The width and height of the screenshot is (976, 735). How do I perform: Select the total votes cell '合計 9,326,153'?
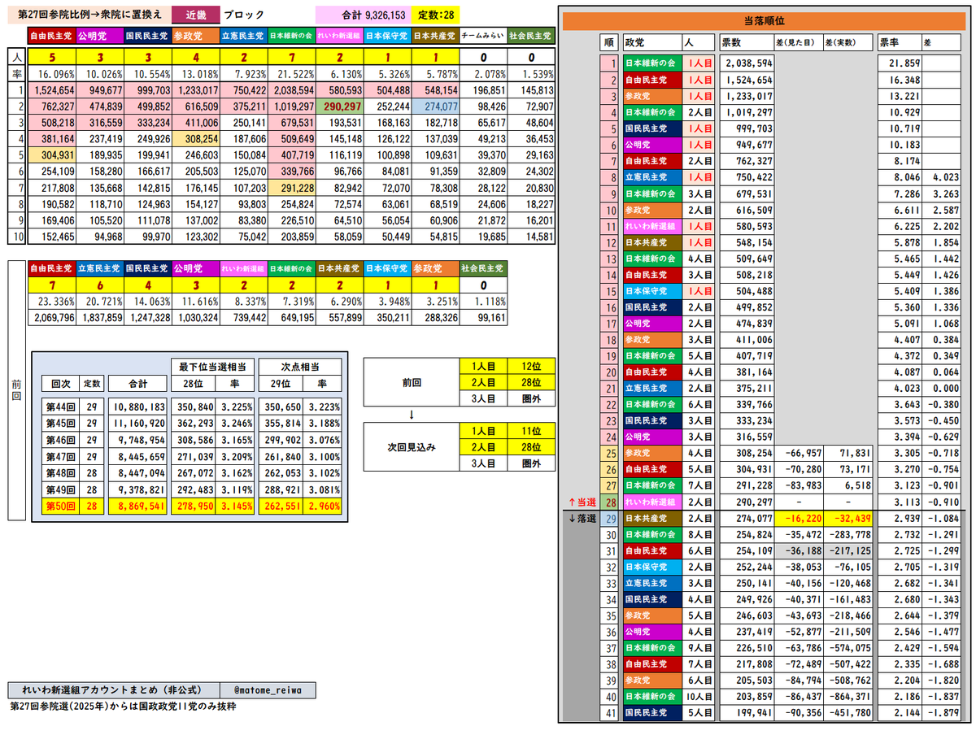pos(365,15)
